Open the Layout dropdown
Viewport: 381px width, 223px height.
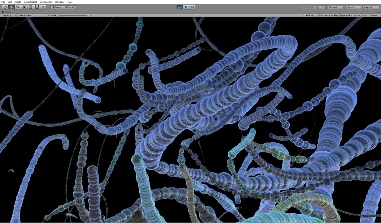(371, 7)
